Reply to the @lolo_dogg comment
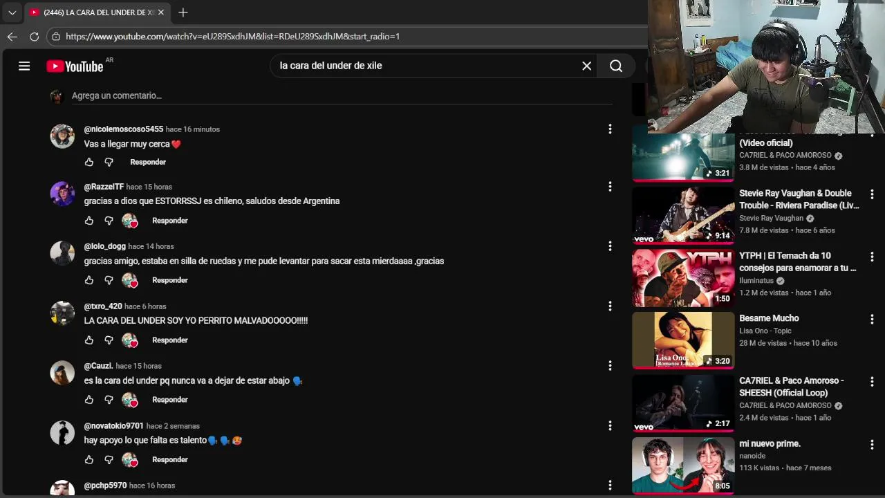 coord(170,280)
